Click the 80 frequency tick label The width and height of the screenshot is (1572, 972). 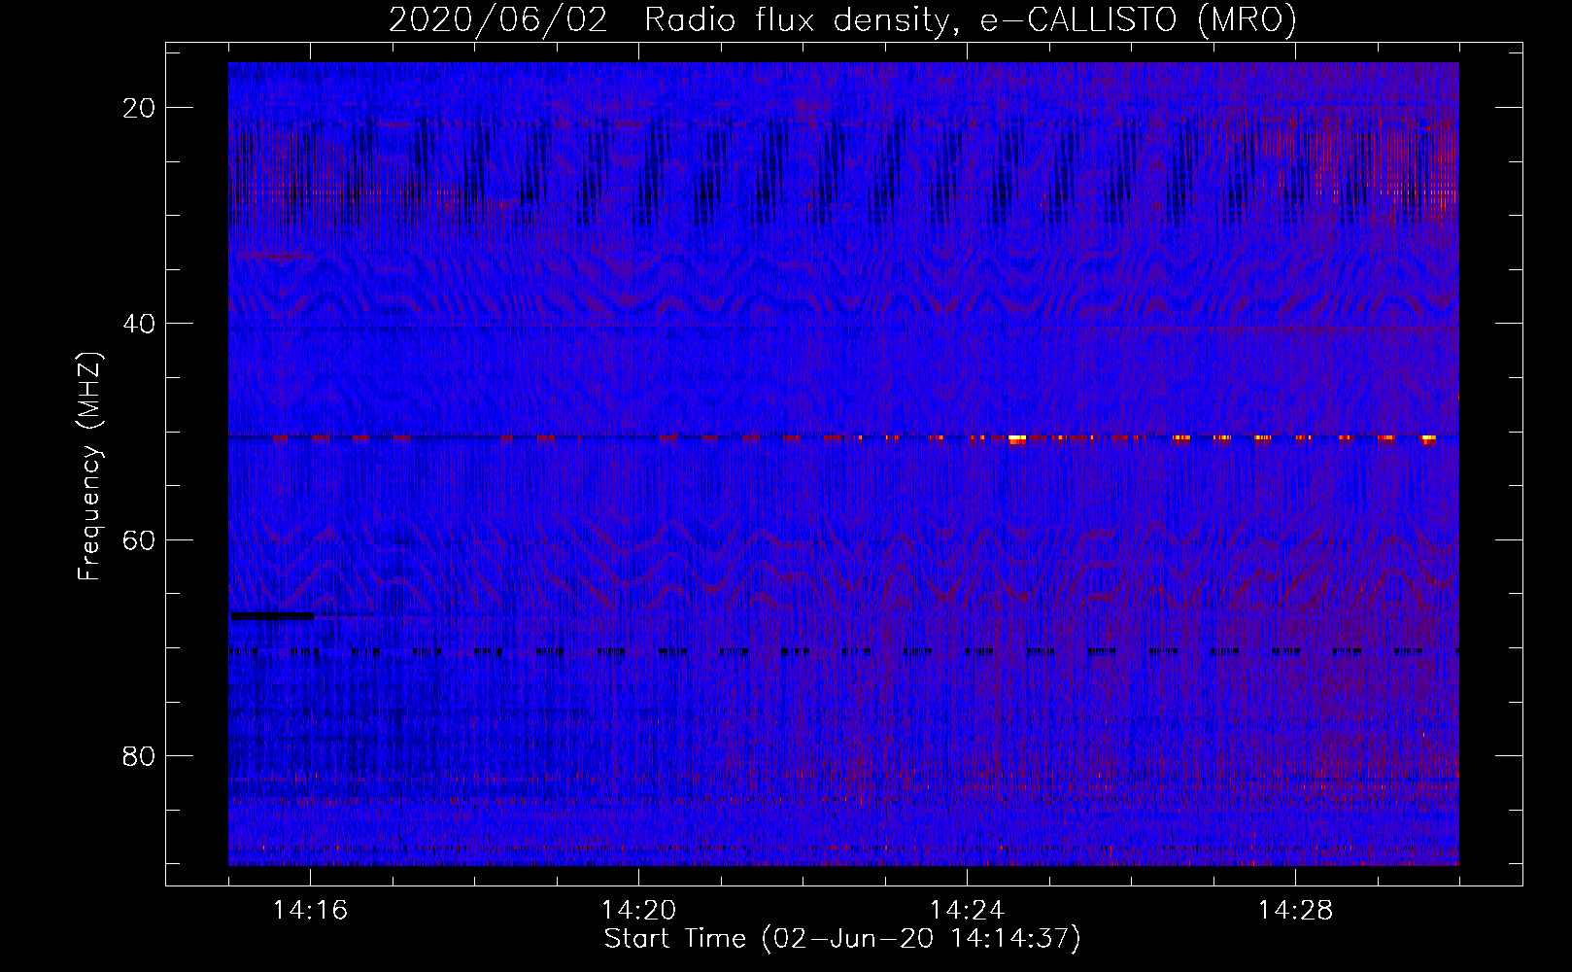click(x=139, y=755)
